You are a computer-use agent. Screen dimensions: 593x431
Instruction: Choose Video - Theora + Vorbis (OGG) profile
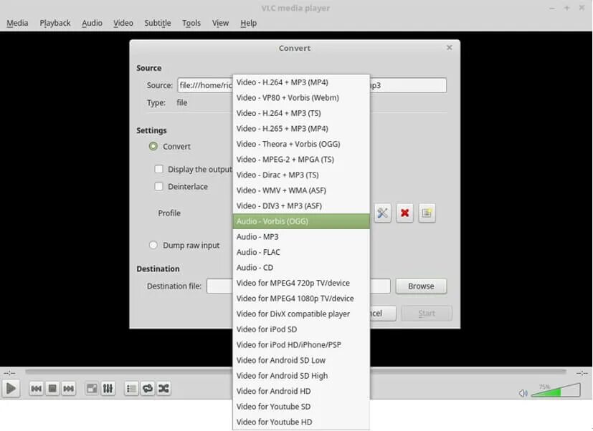pyautogui.click(x=301, y=145)
